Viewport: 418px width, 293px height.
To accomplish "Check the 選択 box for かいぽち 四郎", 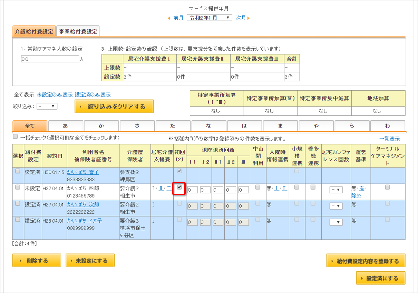I will [x=18, y=187].
